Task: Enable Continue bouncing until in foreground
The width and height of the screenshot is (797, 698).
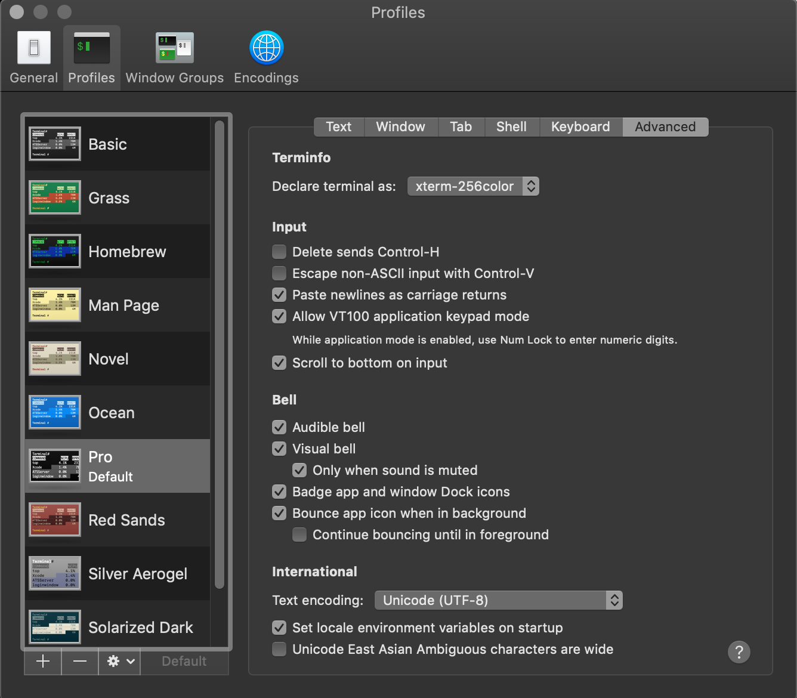Action: click(x=299, y=535)
